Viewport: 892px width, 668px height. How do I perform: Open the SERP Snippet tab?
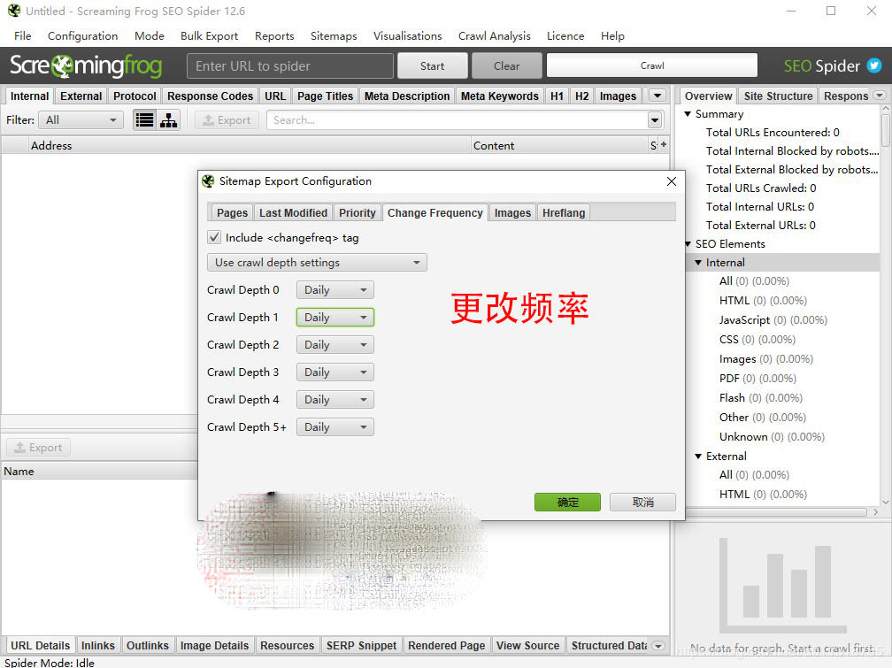[361, 645]
